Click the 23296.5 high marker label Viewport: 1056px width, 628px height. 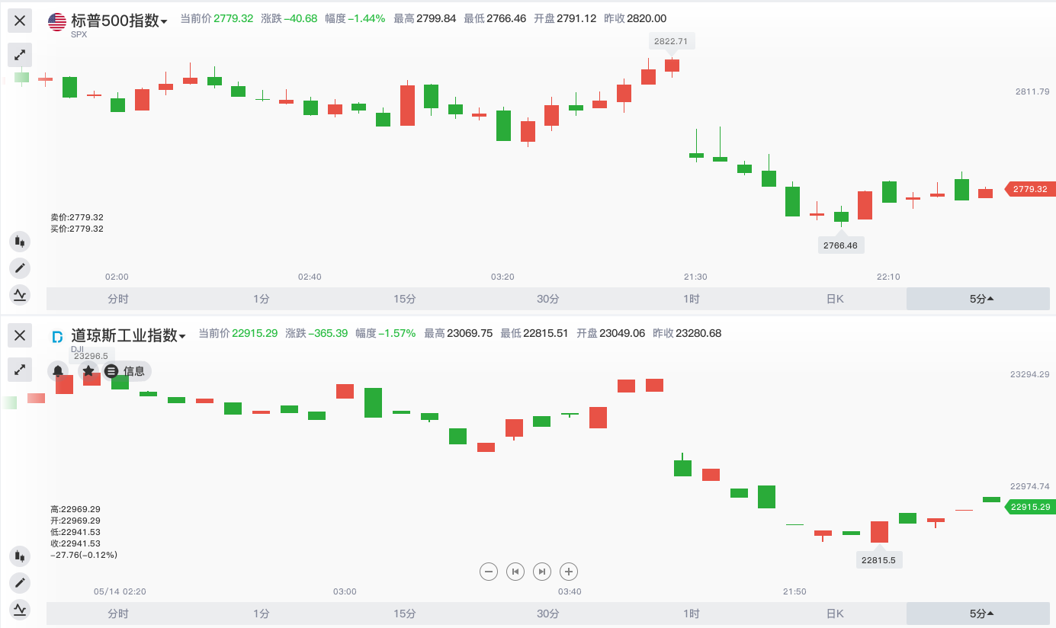[x=91, y=355]
